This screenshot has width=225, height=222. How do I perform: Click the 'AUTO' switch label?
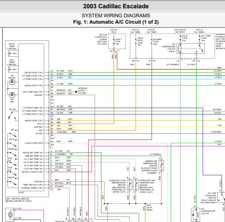point(12,139)
